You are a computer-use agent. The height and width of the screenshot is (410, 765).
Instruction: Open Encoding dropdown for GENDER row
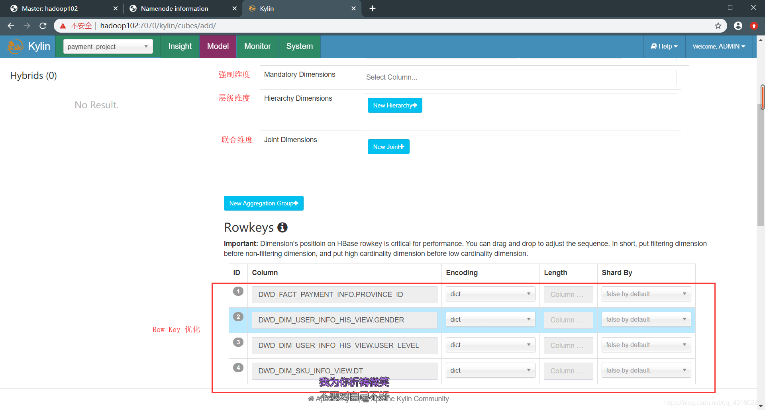(x=490, y=320)
